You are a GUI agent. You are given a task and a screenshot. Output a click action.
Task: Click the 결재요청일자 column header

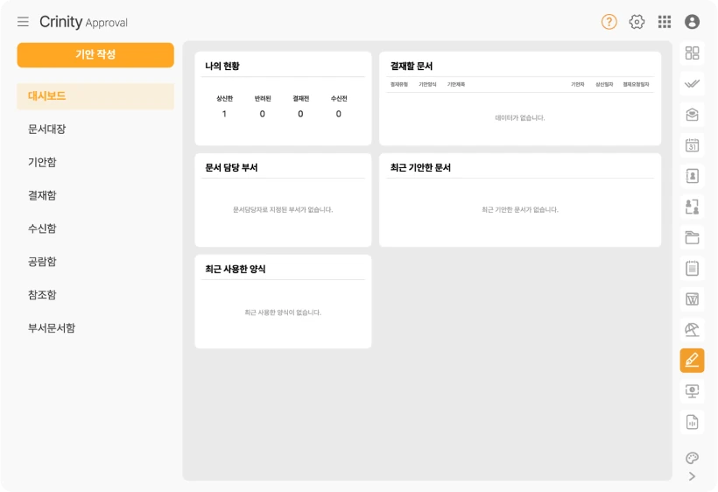click(636, 84)
